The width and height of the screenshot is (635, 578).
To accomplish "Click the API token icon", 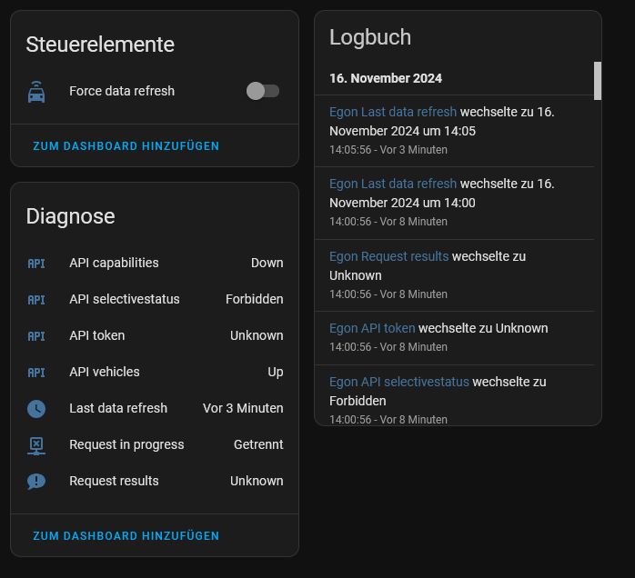I will click(x=36, y=336).
